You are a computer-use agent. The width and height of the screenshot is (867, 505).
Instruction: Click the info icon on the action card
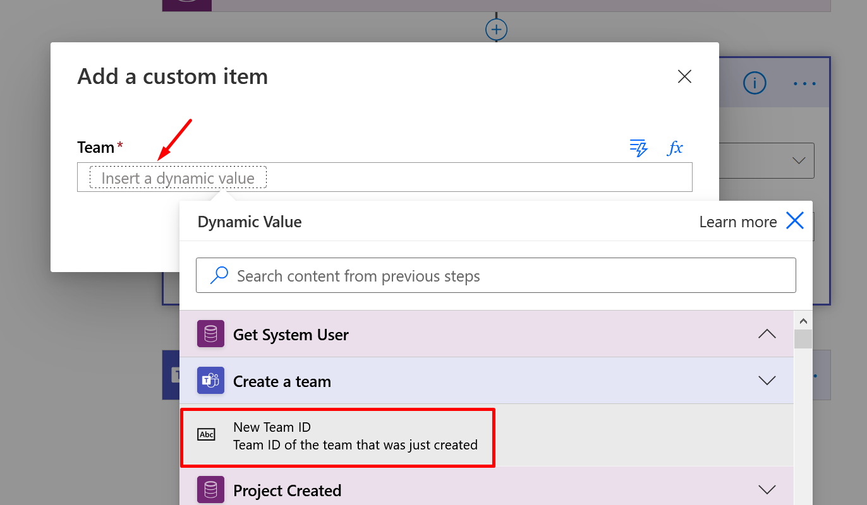(755, 83)
